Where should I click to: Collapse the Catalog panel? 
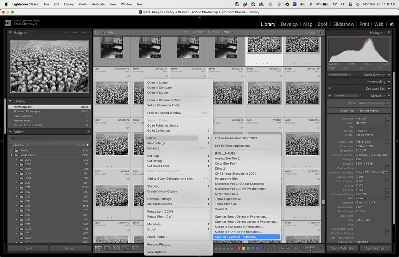pyautogui.click(x=10, y=101)
